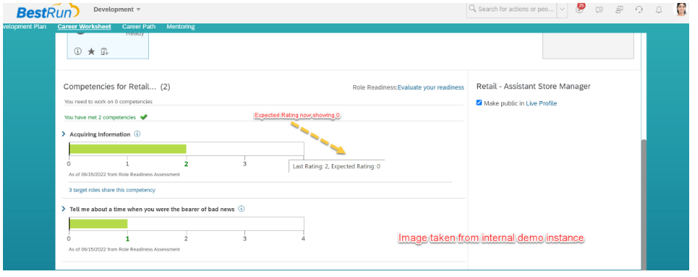Click the magnifier search icon
The height and width of the screenshot is (277, 698).
point(473,9)
